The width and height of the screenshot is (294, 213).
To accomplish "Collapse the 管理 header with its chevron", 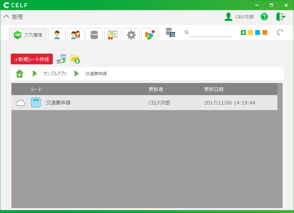I will coord(6,16).
